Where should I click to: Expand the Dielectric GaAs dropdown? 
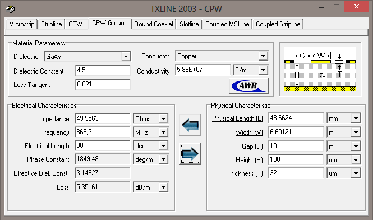126,57
